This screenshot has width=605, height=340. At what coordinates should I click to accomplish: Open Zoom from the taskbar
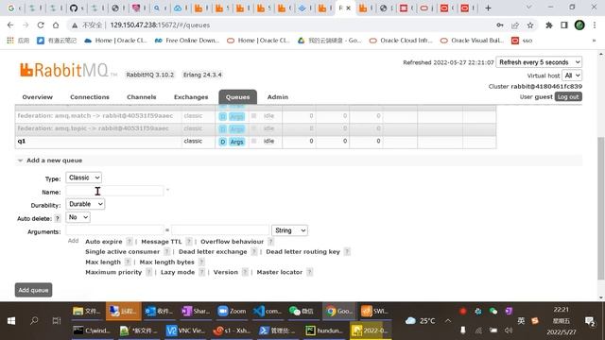pos(232,311)
